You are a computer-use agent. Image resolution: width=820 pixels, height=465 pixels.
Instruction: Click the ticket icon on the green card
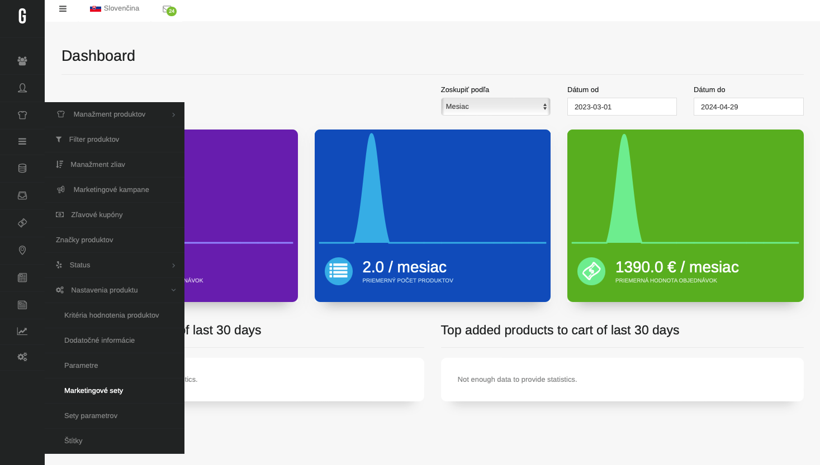coord(591,271)
